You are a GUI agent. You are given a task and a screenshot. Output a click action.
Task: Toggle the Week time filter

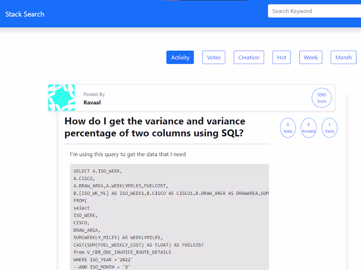[x=310, y=57]
